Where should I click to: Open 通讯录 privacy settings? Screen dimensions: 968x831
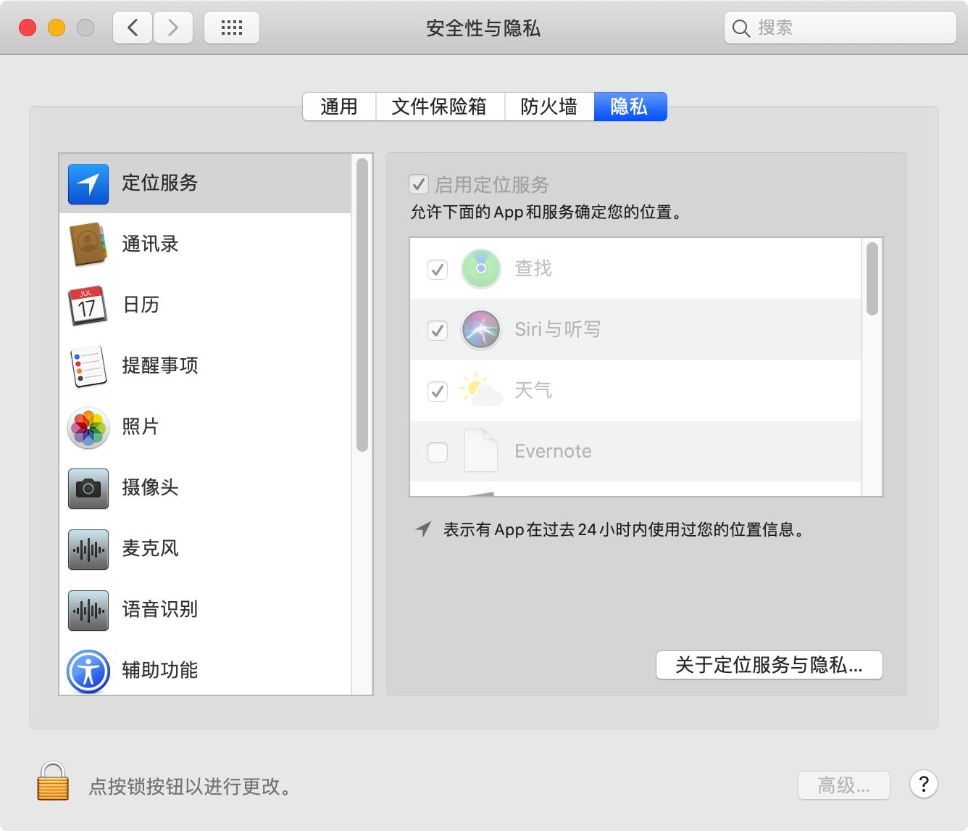tap(87, 244)
